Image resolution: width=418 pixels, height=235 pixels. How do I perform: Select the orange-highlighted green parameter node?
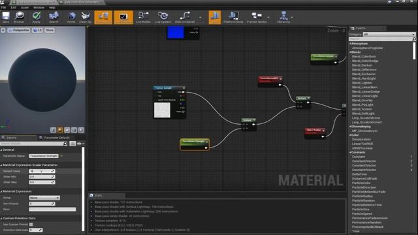[195, 144]
